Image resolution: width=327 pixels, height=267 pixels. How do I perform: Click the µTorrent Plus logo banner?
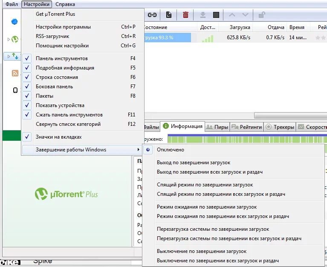(67, 194)
